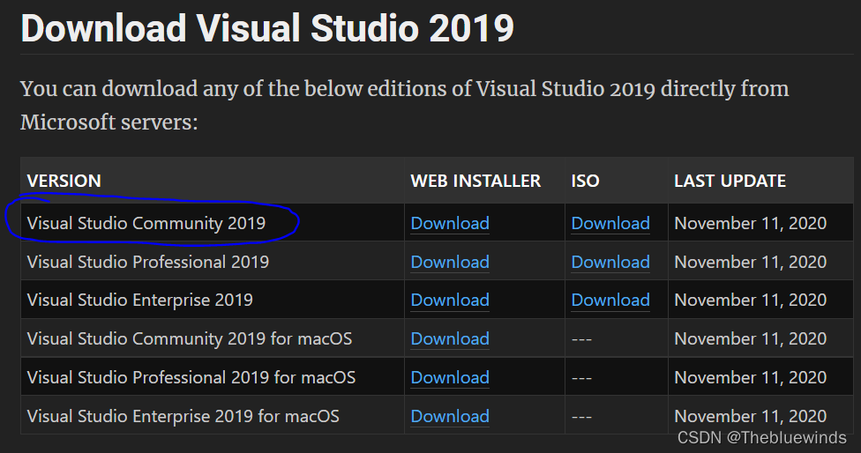Click the Community 2019 for macOS row's date
The image size is (861, 453).
750,339
